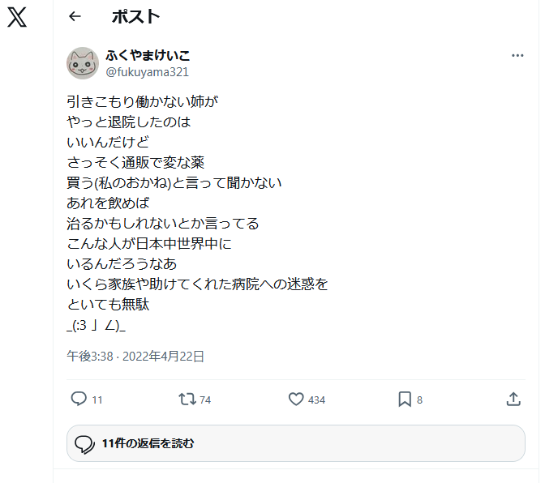The image size is (545, 483).
Task: Click the post timestamp 午後3:38 2022年4月22日
Action: [x=135, y=357]
